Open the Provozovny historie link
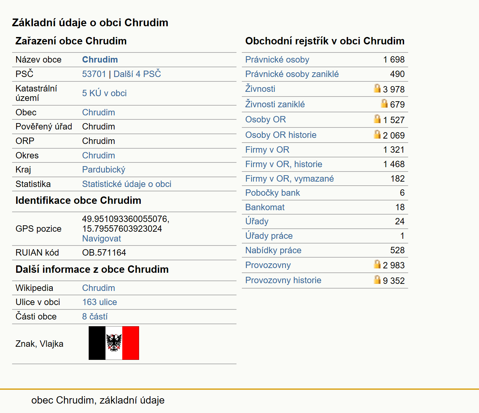Screen dimensions: 479x413 (283, 280)
